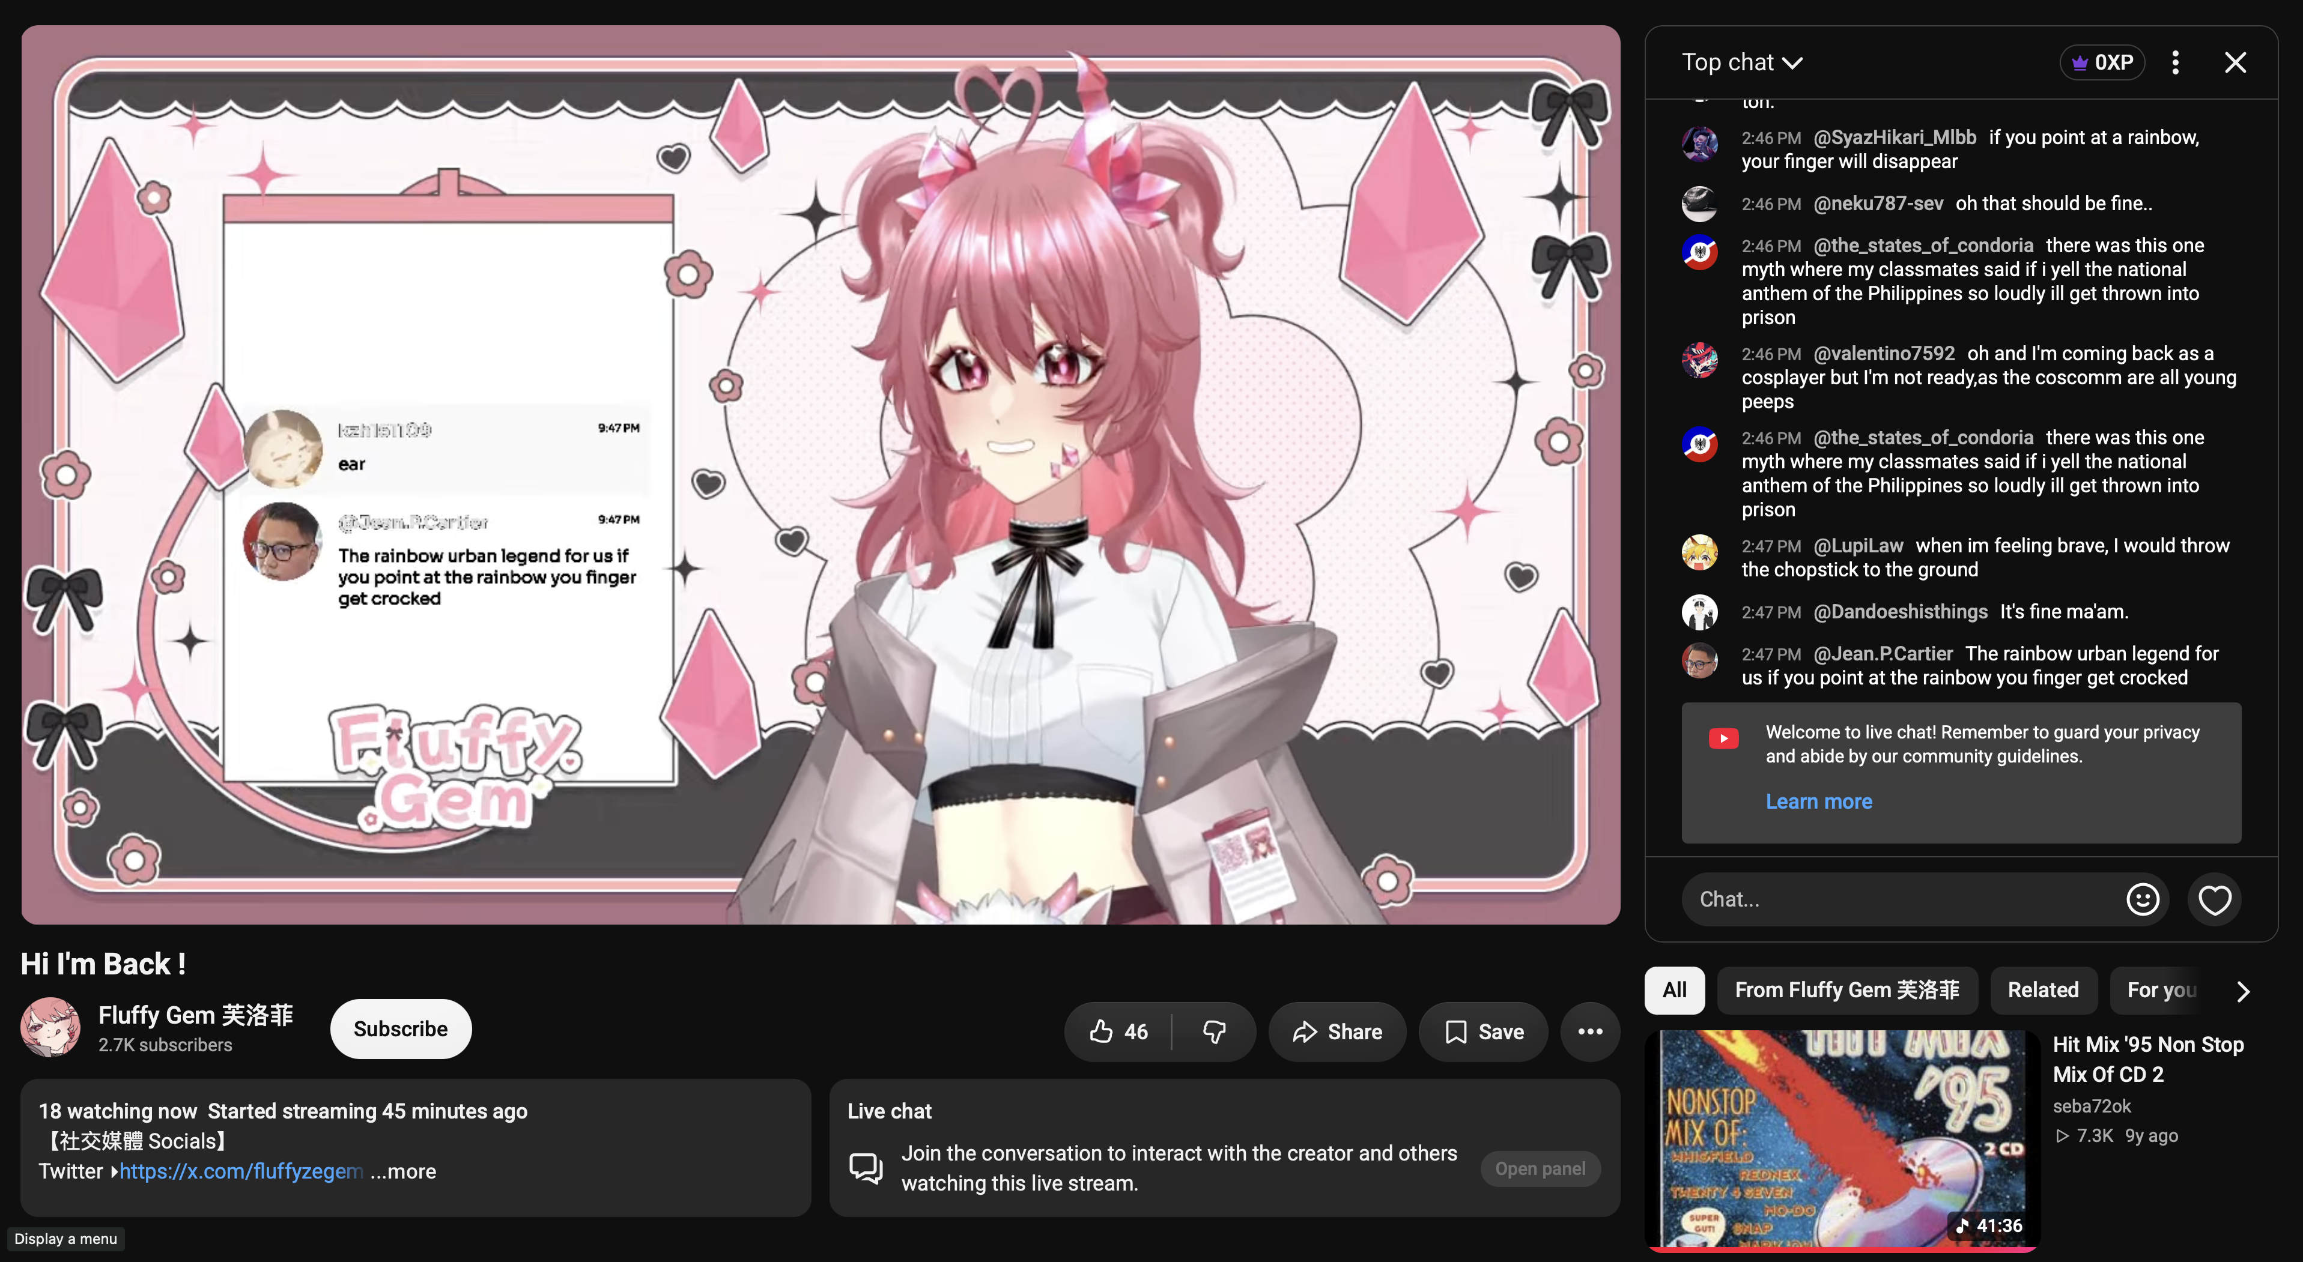Send a heart reaction in chat
Screen dimensions: 2303x1262
click(2213, 900)
